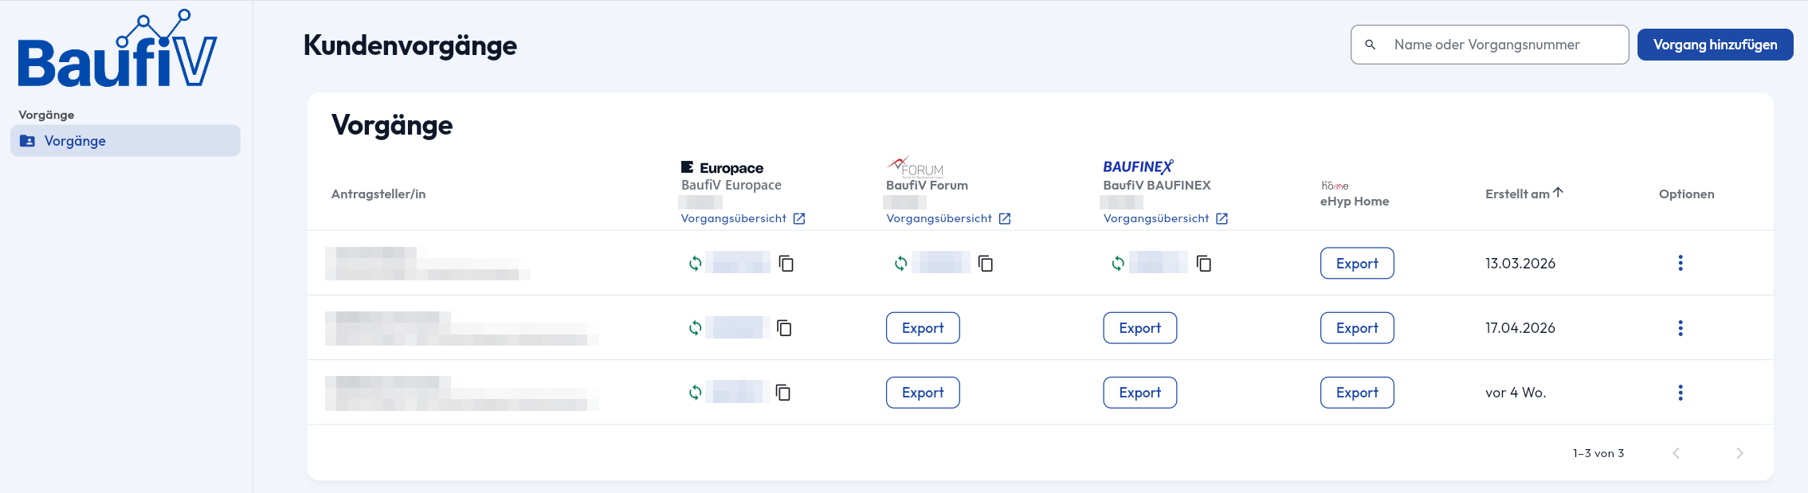Copy Europace number in vor 4 Wo. row
The image size is (1808, 493).
pyautogui.click(x=783, y=392)
